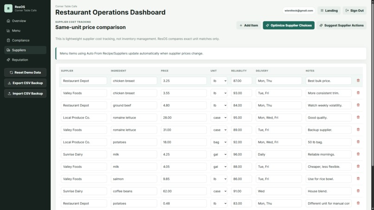374x210 pixels.
Task: Open unit dropdown for Local Produce romaine lettuce
Action: coord(219,117)
